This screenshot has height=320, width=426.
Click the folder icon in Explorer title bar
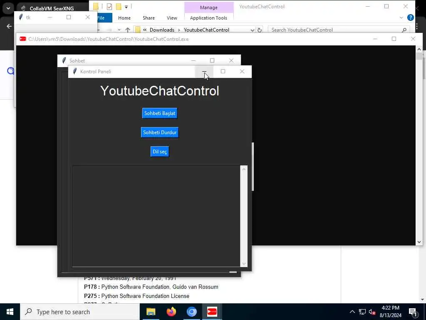96,7
